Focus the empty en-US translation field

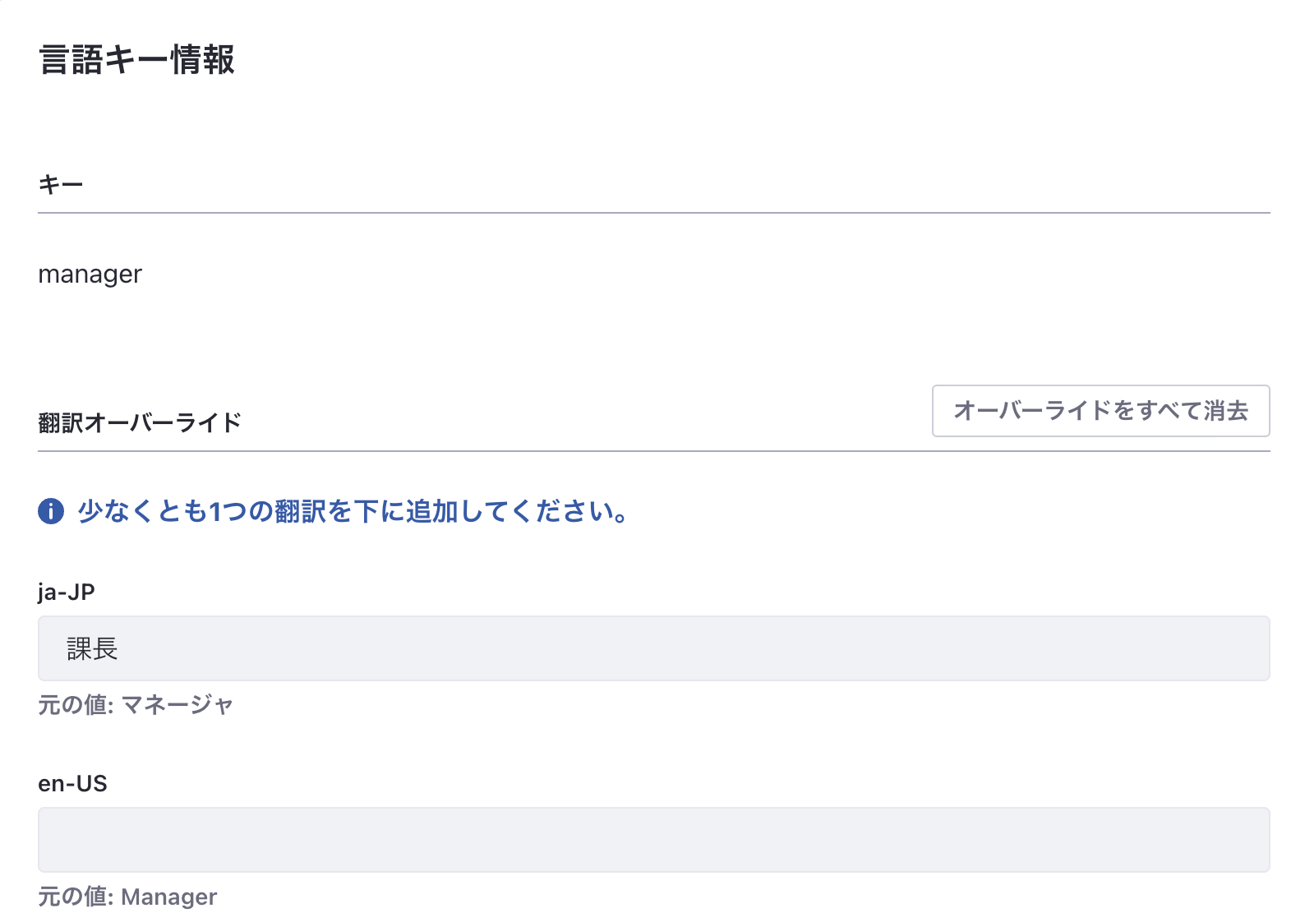click(653, 840)
